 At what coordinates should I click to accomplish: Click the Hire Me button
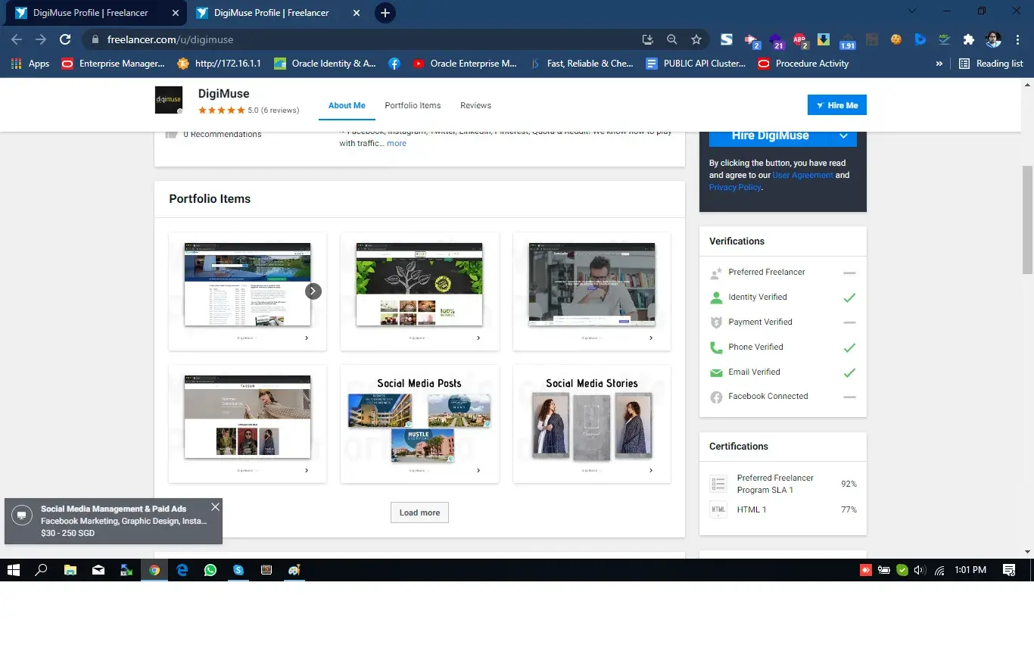[836, 105]
